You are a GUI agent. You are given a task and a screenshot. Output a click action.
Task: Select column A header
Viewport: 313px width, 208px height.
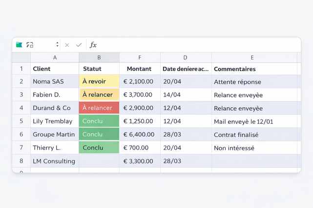click(x=55, y=57)
